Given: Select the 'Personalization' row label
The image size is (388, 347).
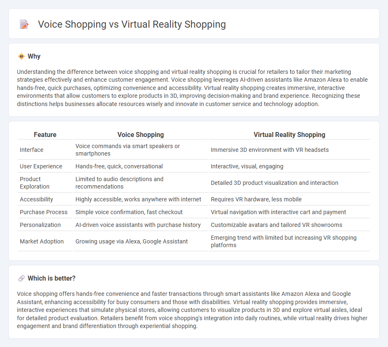Looking at the screenshot, I should (x=40, y=225).
